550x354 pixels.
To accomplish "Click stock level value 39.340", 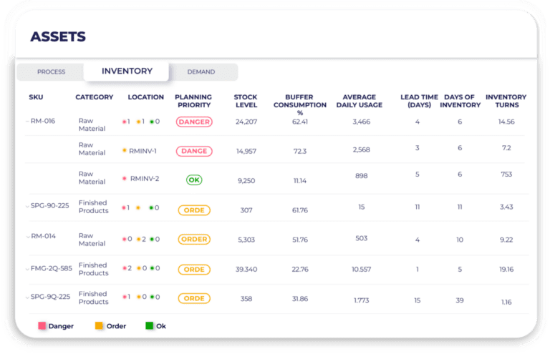I will 246,270.
